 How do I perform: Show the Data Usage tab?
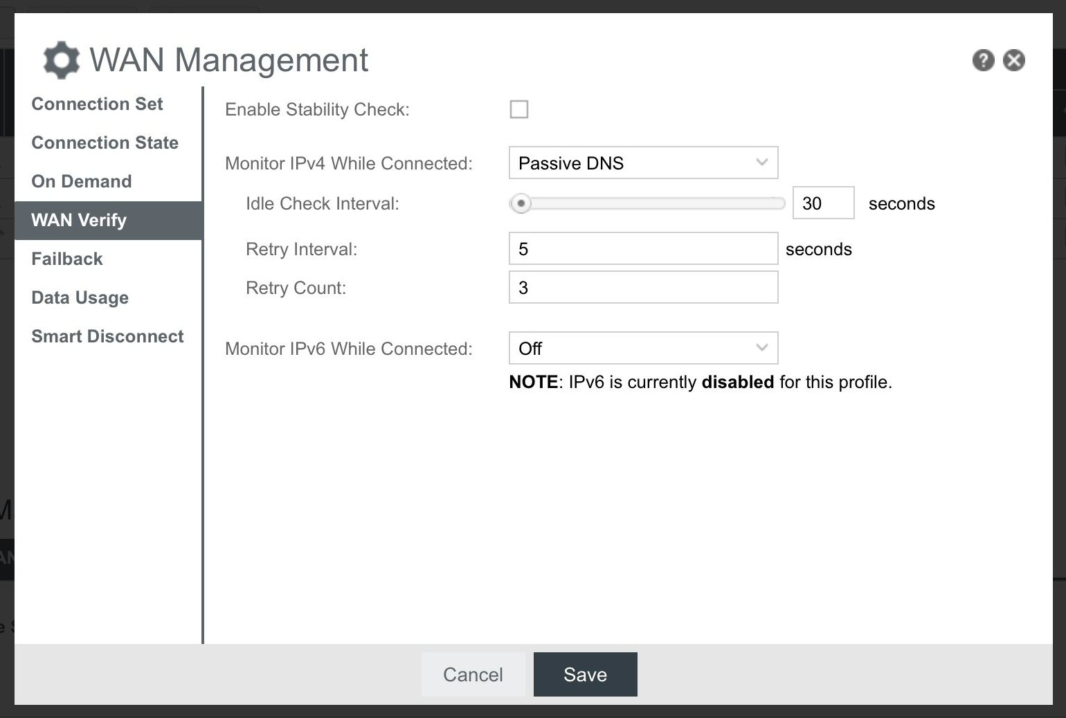coord(80,297)
